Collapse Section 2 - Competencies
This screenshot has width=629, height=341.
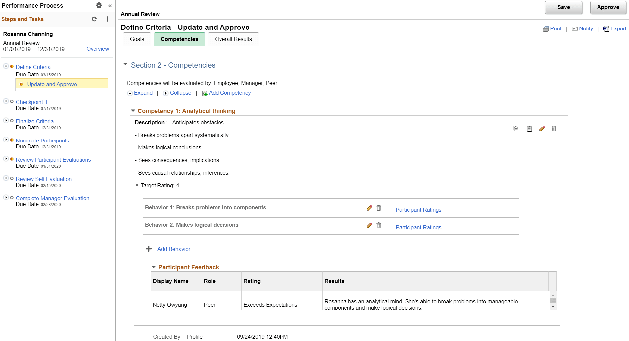125,64
